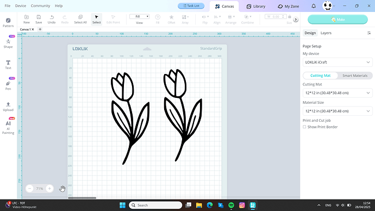
Task: Open the Upload tool
Action: pos(8,107)
